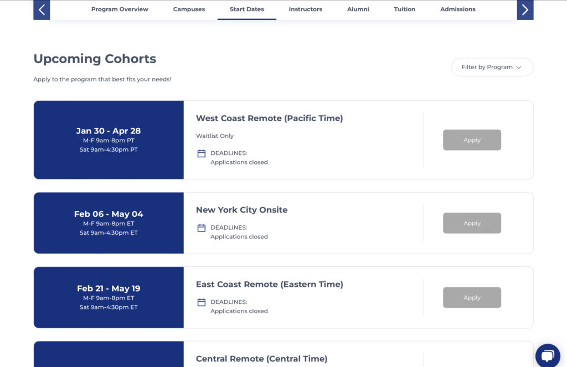
Task: Select the Start Dates tab
Action: pos(247,9)
